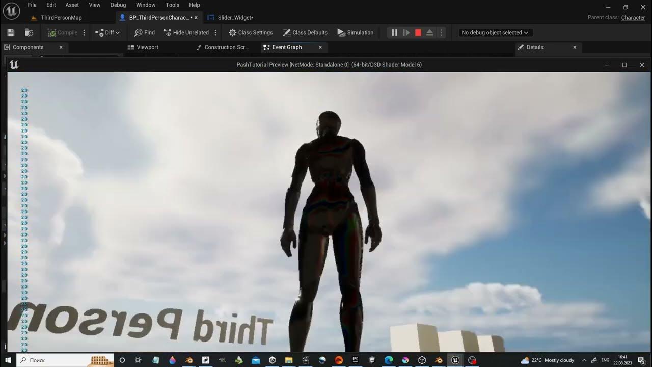Image resolution: width=652 pixels, height=367 pixels.
Task: Open the View menu
Action: pyautogui.click(x=95, y=5)
